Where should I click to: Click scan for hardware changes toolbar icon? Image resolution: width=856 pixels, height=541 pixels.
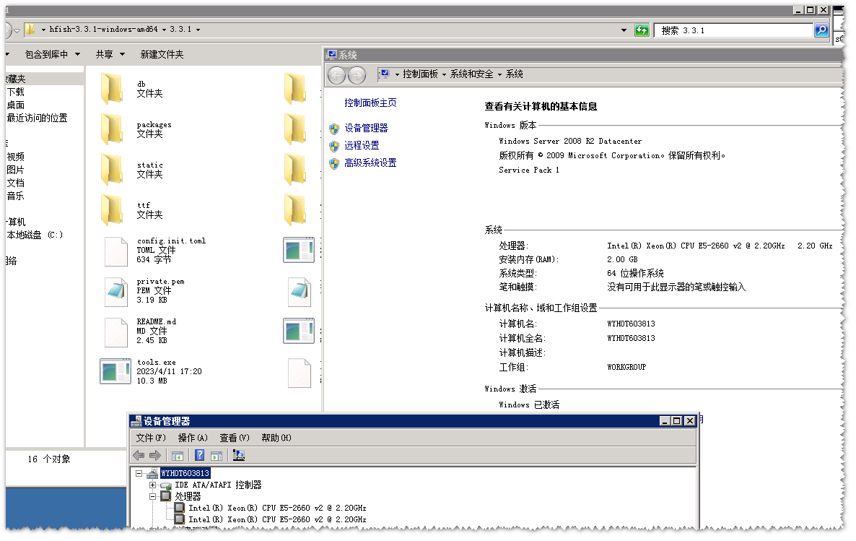tap(239, 456)
